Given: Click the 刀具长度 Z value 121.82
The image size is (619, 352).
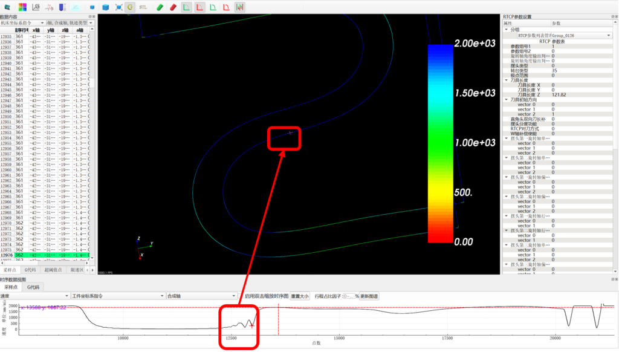Looking at the screenshot, I should pos(559,95).
